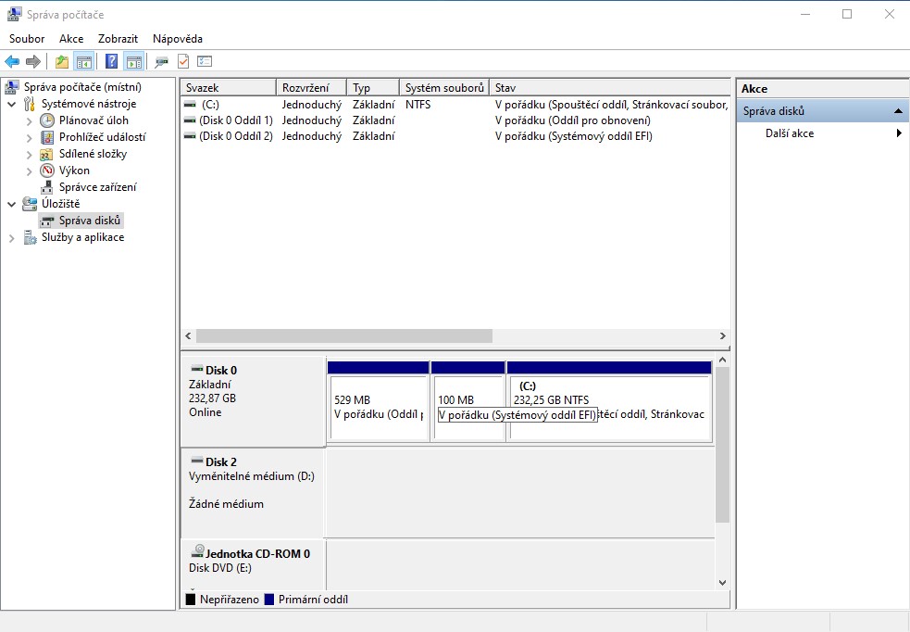This screenshot has width=910, height=632.
Task: Open the Help question-mark toolbar icon
Action: tap(111, 61)
